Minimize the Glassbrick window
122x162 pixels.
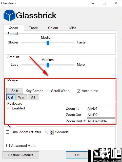tap(93, 3)
